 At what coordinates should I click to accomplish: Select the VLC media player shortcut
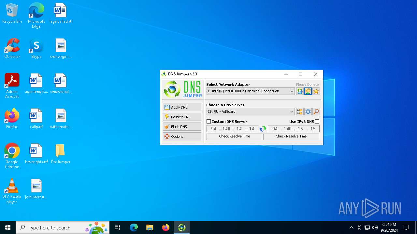pyautogui.click(x=12, y=191)
